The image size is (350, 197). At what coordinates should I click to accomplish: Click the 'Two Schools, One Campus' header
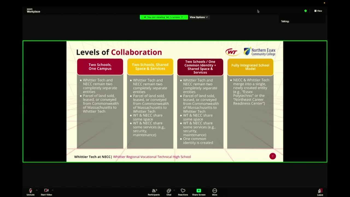pos(100,67)
